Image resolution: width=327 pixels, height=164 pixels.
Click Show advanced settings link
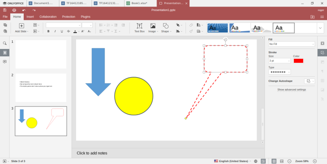pyautogui.click(x=291, y=89)
